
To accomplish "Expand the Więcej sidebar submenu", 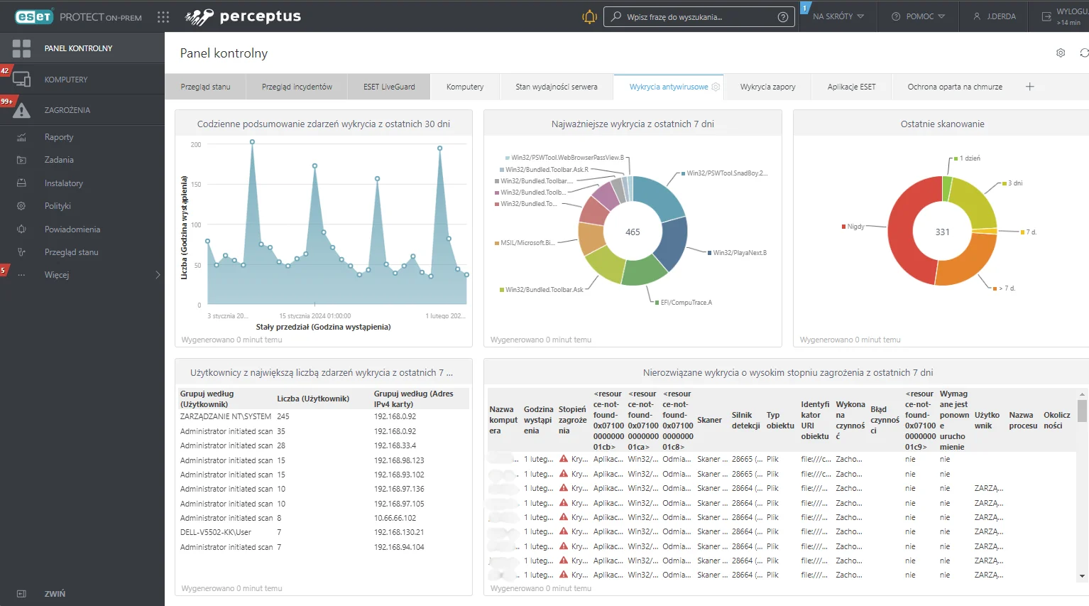I will coord(158,275).
